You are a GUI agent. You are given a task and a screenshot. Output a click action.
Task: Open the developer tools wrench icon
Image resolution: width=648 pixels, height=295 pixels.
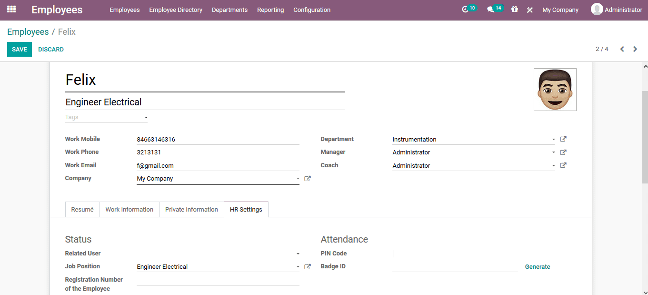click(x=529, y=10)
